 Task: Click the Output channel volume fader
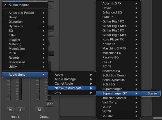39,89
